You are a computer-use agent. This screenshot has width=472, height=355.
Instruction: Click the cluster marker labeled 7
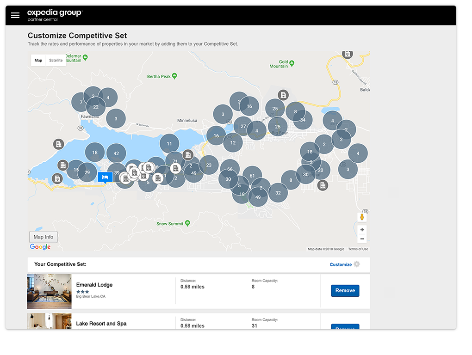pos(81,102)
